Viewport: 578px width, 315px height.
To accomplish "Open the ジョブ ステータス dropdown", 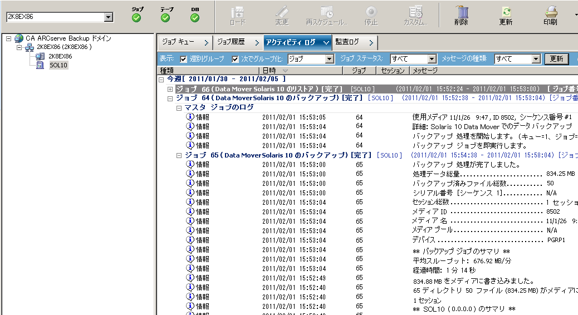I will pyautogui.click(x=432, y=59).
